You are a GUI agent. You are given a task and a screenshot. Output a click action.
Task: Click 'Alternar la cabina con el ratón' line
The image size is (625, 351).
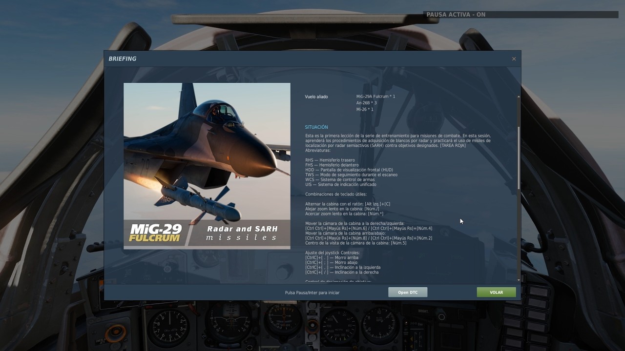click(348, 204)
